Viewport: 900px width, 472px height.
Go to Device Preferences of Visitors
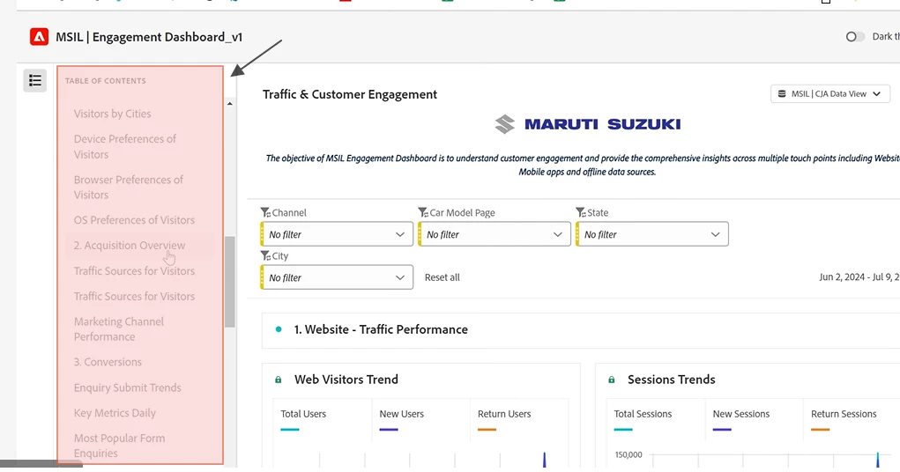pos(125,146)
